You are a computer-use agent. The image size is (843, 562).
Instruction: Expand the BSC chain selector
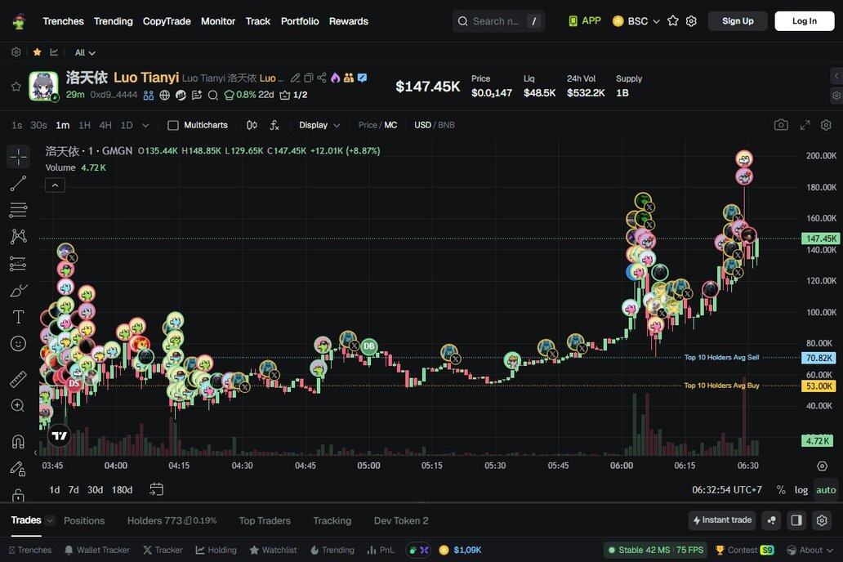[x=637, y=21]
